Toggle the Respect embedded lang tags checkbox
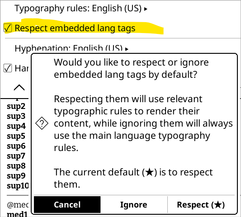The image size is (241, 217). click(8, 28)
